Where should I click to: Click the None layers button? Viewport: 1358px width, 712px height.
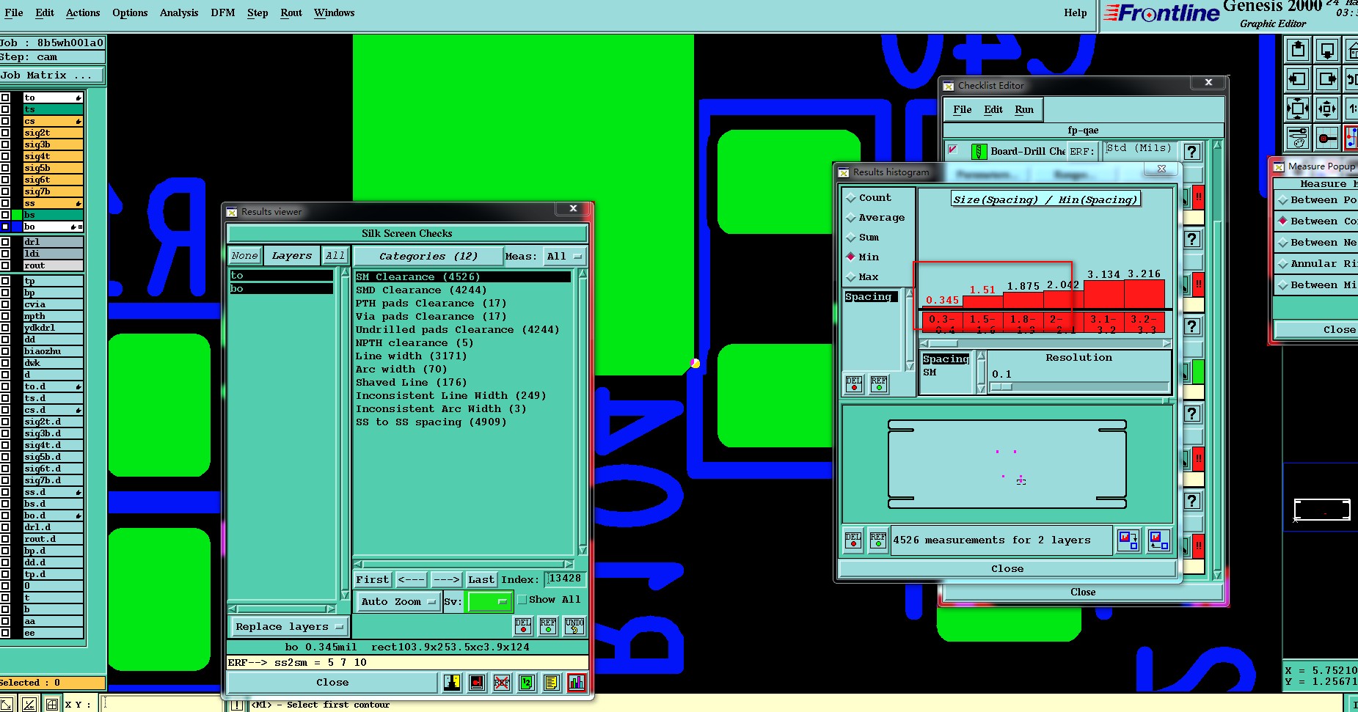244,256
